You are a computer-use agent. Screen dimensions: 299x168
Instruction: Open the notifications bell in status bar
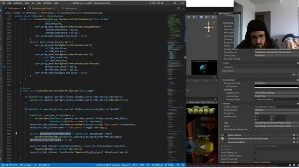point(183,165)
